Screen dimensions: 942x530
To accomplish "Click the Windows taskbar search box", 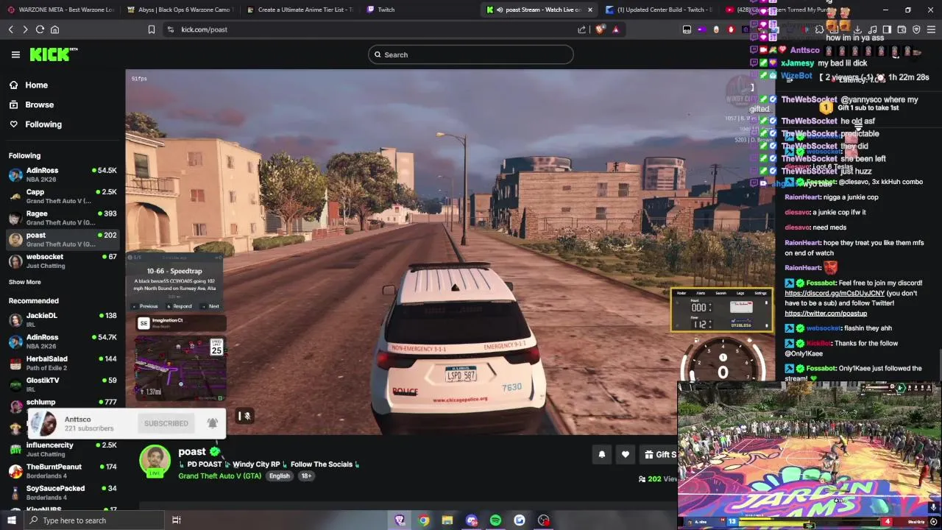I will coord(94,520).
